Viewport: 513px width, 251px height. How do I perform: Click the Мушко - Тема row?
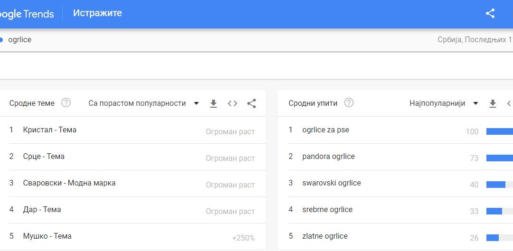coord(47,236)
